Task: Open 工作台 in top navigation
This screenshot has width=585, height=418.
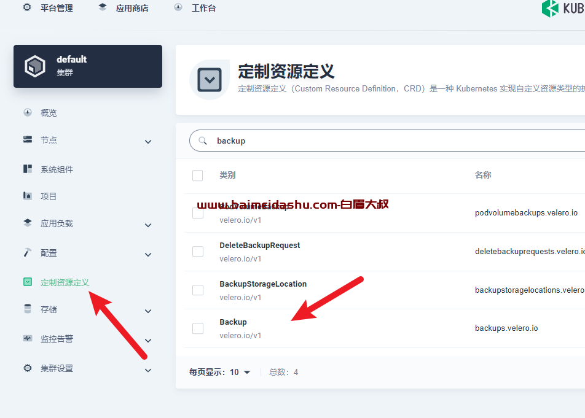Action: coord(204,8)
